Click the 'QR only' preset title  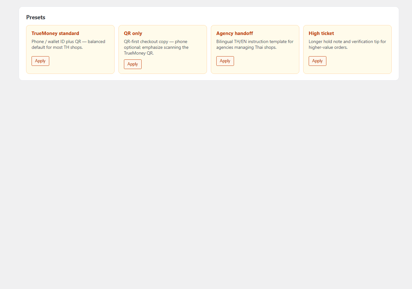[x=133, y=33]
